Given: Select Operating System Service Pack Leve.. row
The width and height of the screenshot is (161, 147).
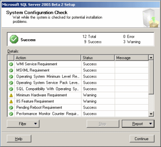Looking at the screenshot, I should pos(78,83).
